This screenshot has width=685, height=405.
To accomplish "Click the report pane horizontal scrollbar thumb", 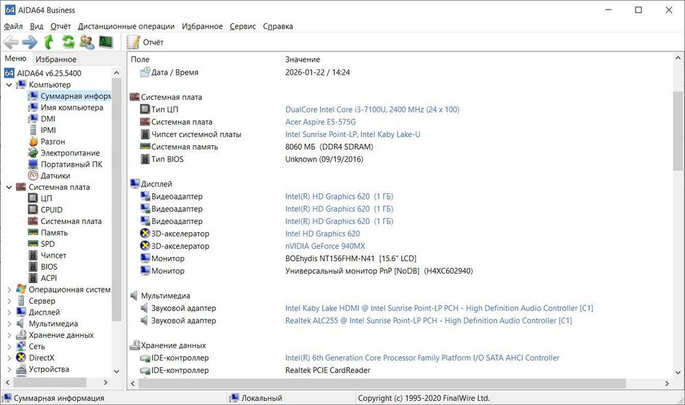I will [x=382, y=383].
